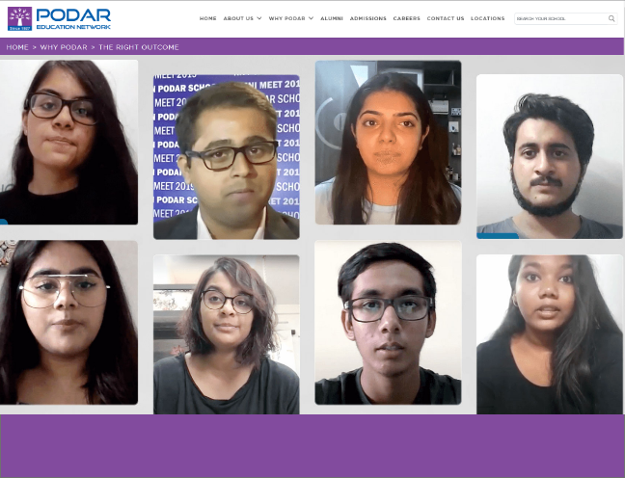Click The Right Outcome breadcrumb

click(138, 47)
